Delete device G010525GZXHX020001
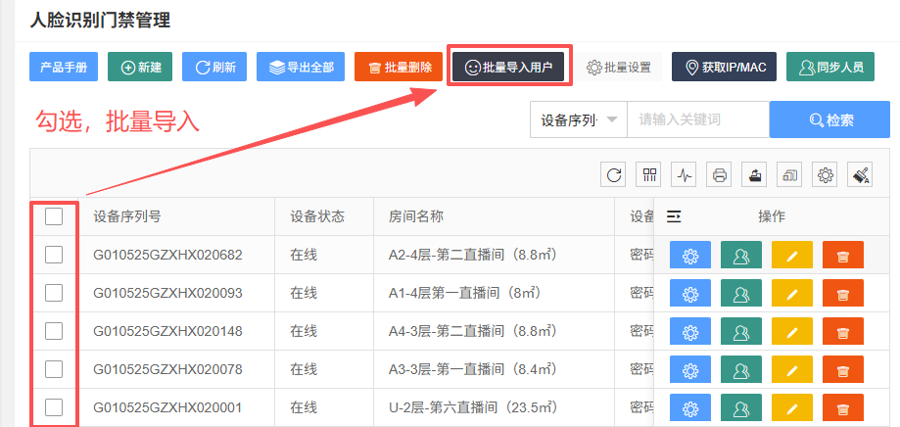The height and width of the screenshot is (427, 900). click(x=842, y=408)
